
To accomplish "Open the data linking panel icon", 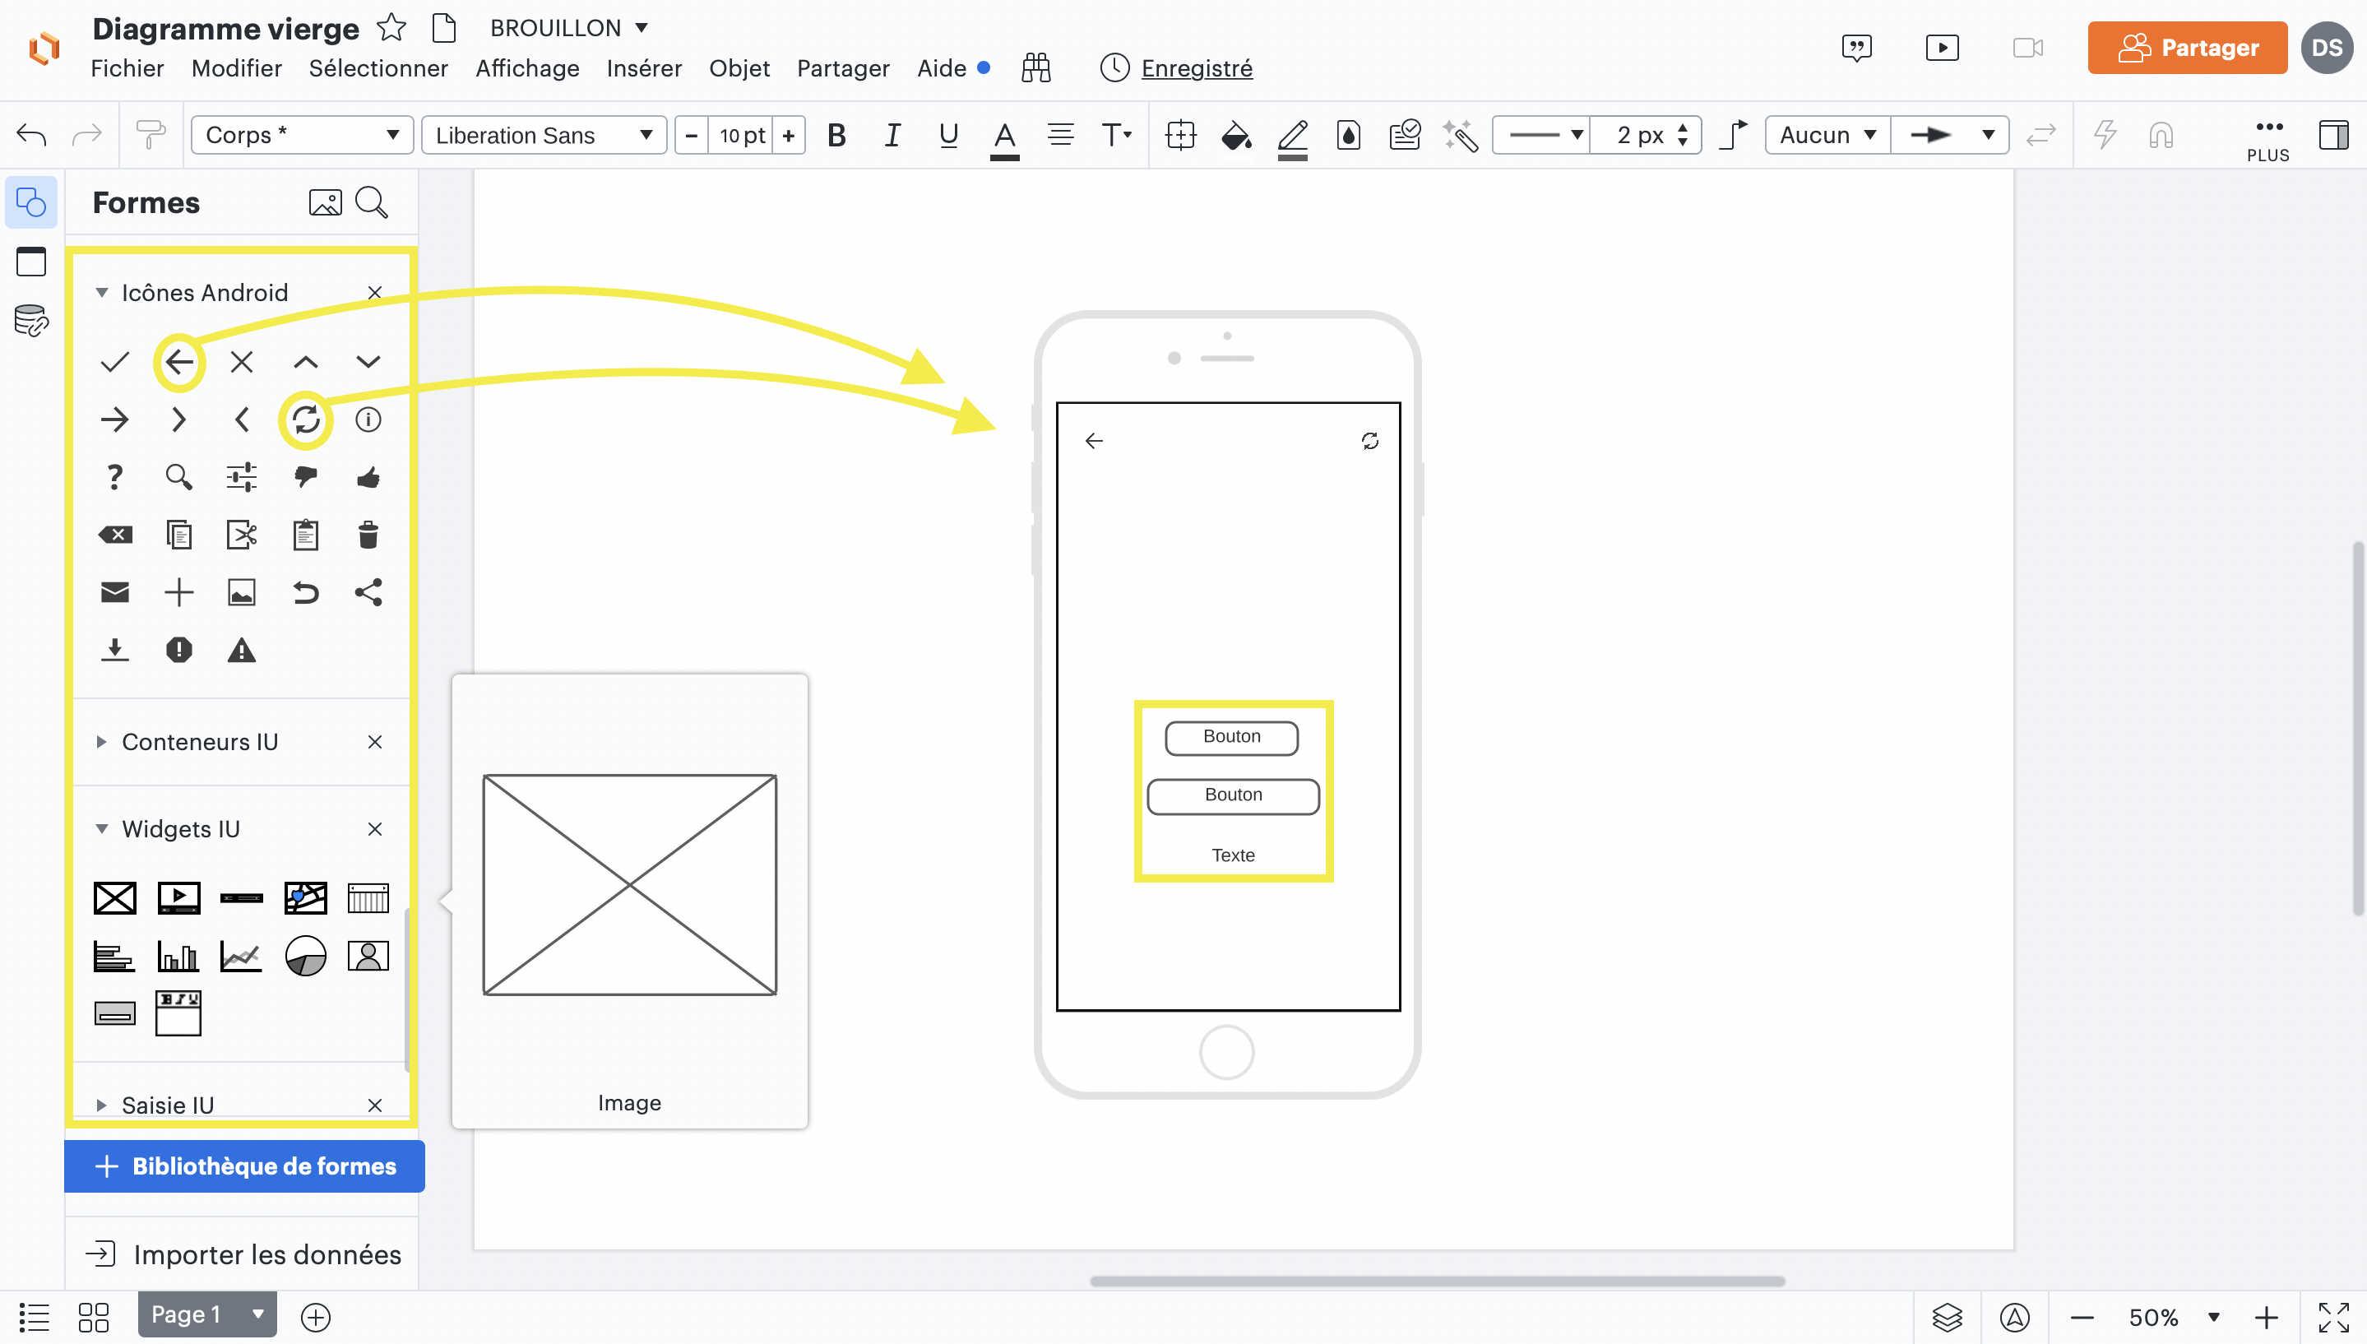I will pos(31,320).
